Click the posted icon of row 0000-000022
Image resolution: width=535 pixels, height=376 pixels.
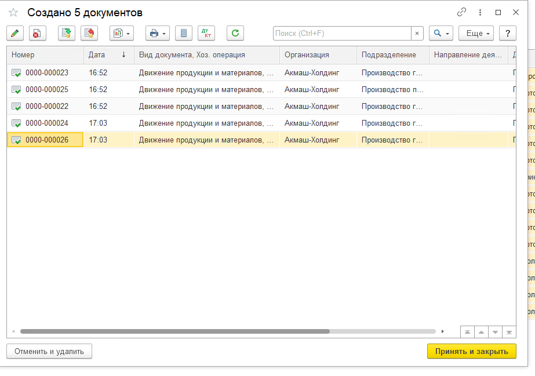pyautogui.click(x=16, y=107)
